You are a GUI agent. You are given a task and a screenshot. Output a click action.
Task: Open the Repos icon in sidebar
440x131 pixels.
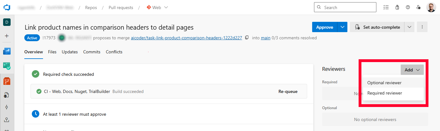[7, 81]
